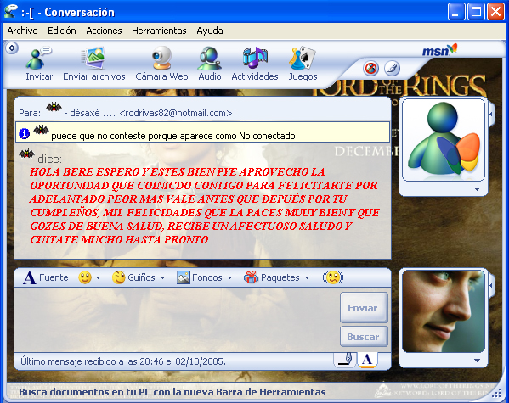
Task: Open the Guiños dropdown
Action: point(139,277)
